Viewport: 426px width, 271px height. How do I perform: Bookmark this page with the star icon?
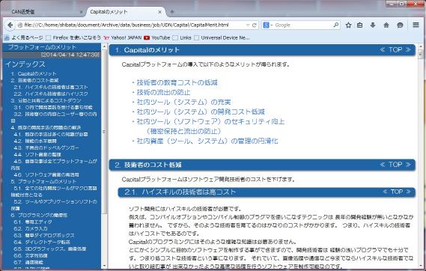[348, 25]
